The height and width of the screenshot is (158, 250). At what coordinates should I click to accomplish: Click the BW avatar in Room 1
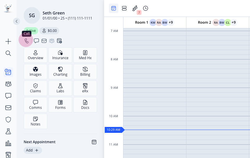(x=165, y=22)
